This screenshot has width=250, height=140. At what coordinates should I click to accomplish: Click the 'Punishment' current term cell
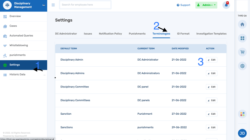[x=145, y=114]
